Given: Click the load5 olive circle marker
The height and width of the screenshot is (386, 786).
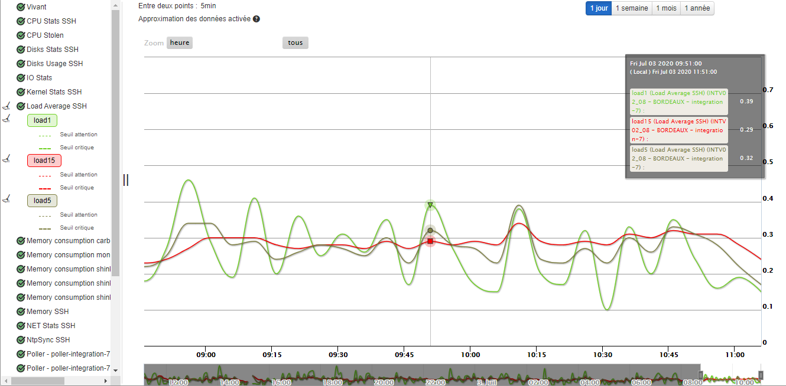Looking at the screenshot, I should [x=430, y=230].
